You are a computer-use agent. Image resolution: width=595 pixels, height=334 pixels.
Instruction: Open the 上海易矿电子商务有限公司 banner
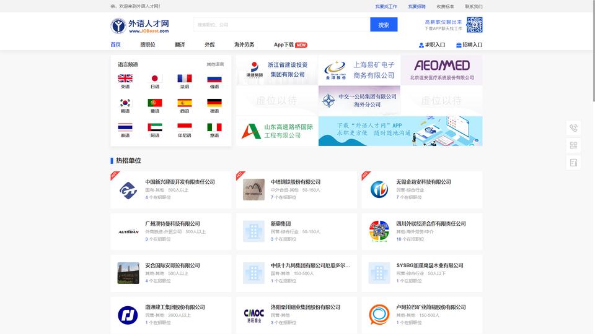pos(359,70)
